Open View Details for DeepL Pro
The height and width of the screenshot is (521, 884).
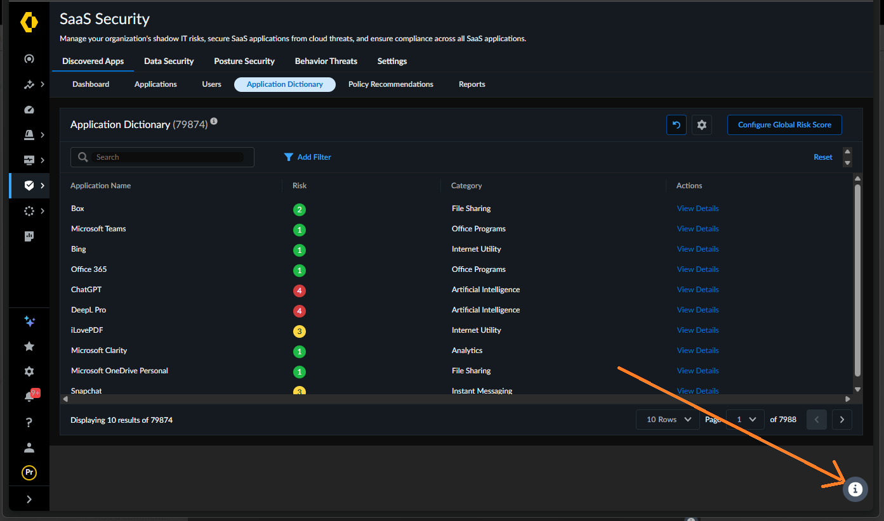point(698,310)
